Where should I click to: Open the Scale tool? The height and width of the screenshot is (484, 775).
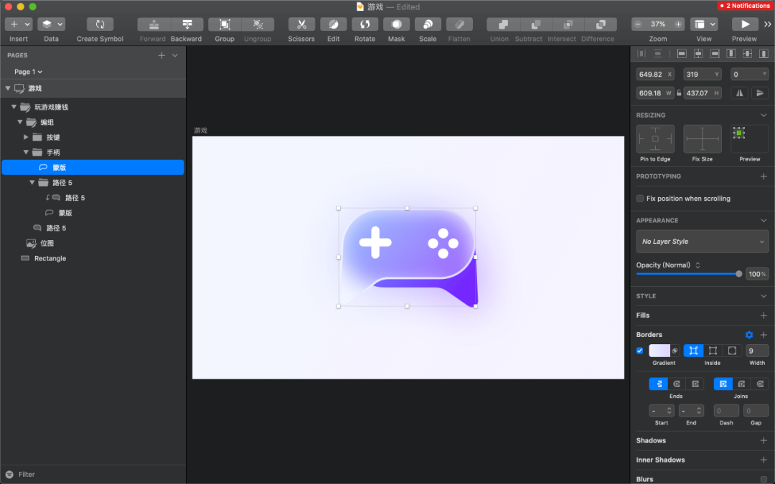(x=428, y=24)
